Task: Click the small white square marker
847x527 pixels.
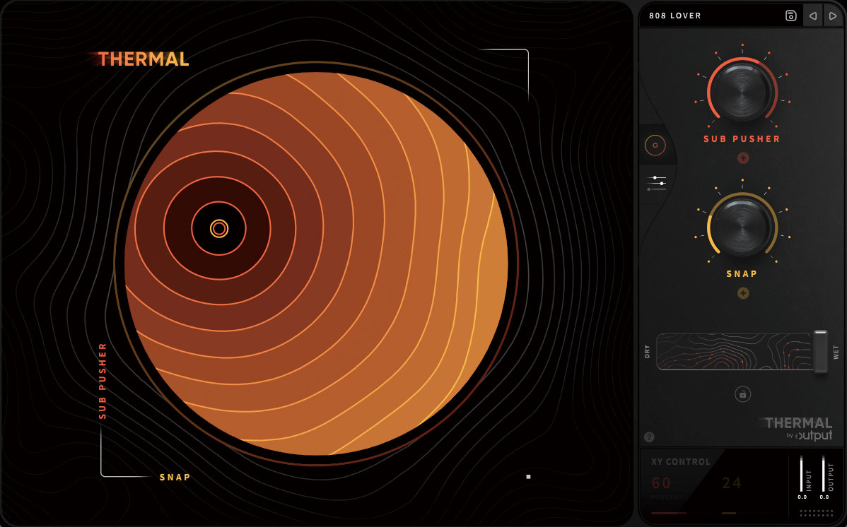Action: tap(528, 477)
